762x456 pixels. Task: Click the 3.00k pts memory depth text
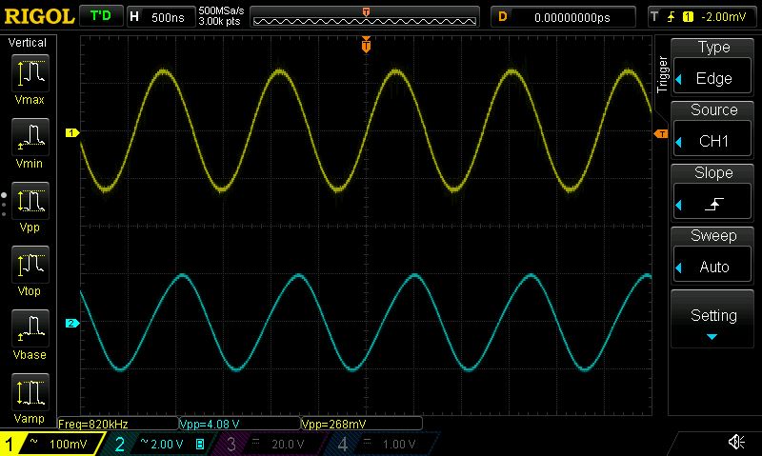(219, 21)
